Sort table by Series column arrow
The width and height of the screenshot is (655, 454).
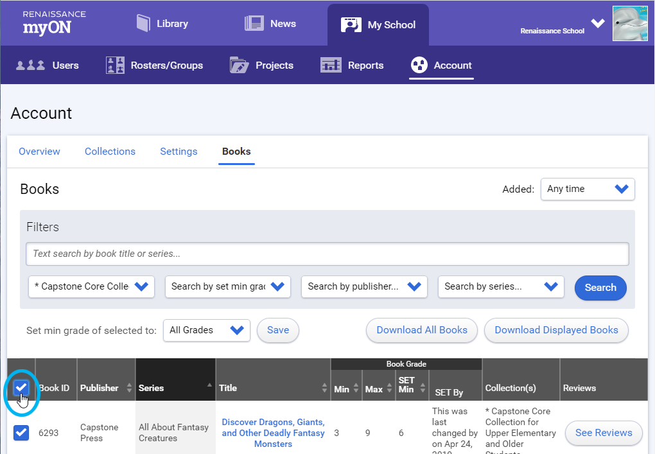pos(209,385)
